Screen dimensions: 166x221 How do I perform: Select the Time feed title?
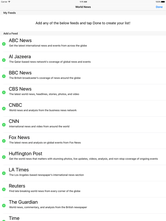tap(14, 218)
